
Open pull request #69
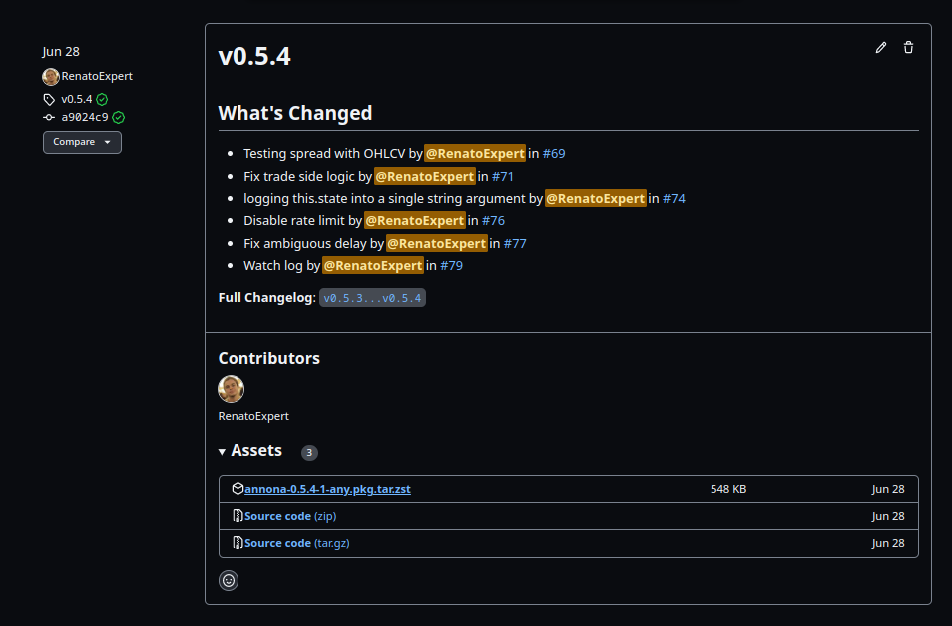tap(553, 153)
